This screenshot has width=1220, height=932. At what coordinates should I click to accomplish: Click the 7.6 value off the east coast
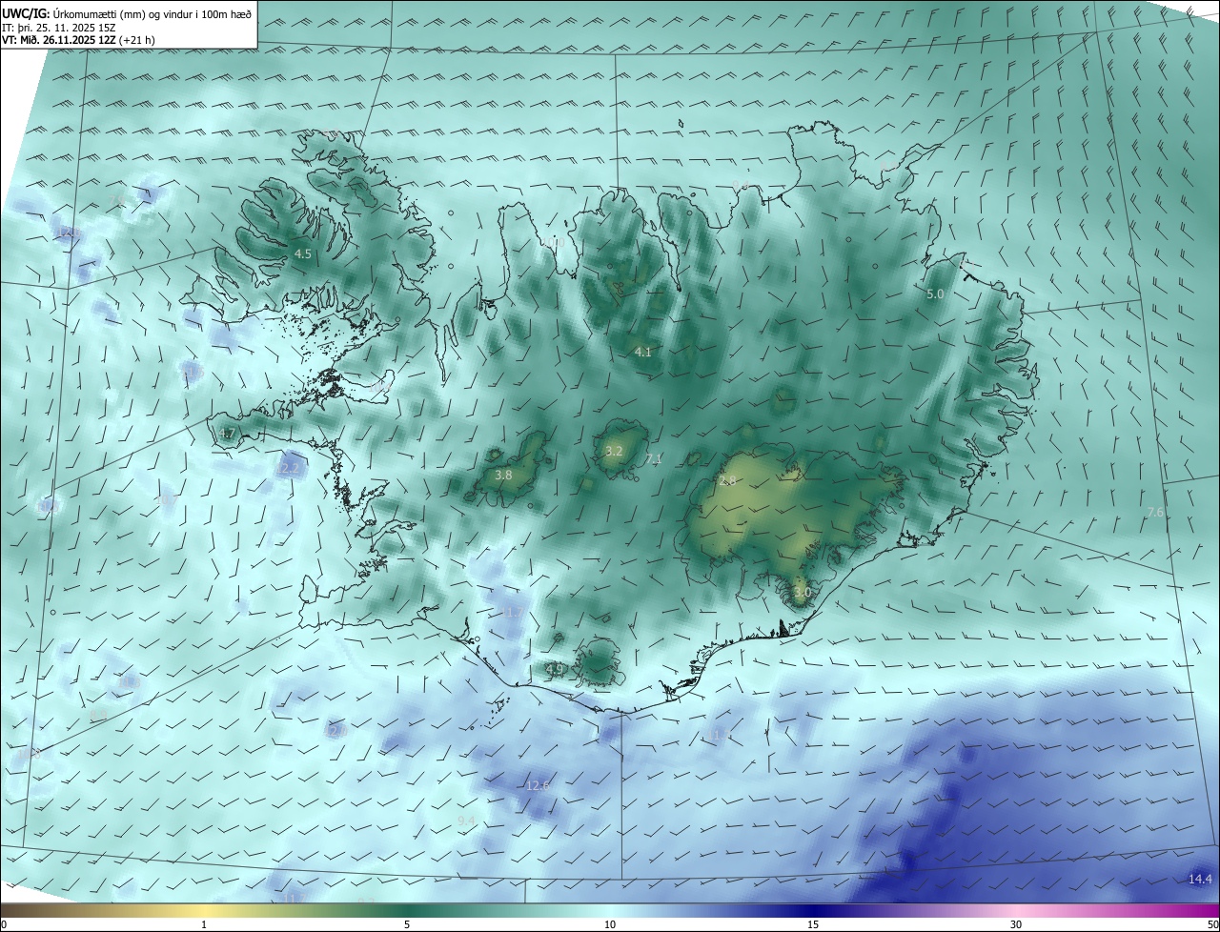tap(1155, 513)
